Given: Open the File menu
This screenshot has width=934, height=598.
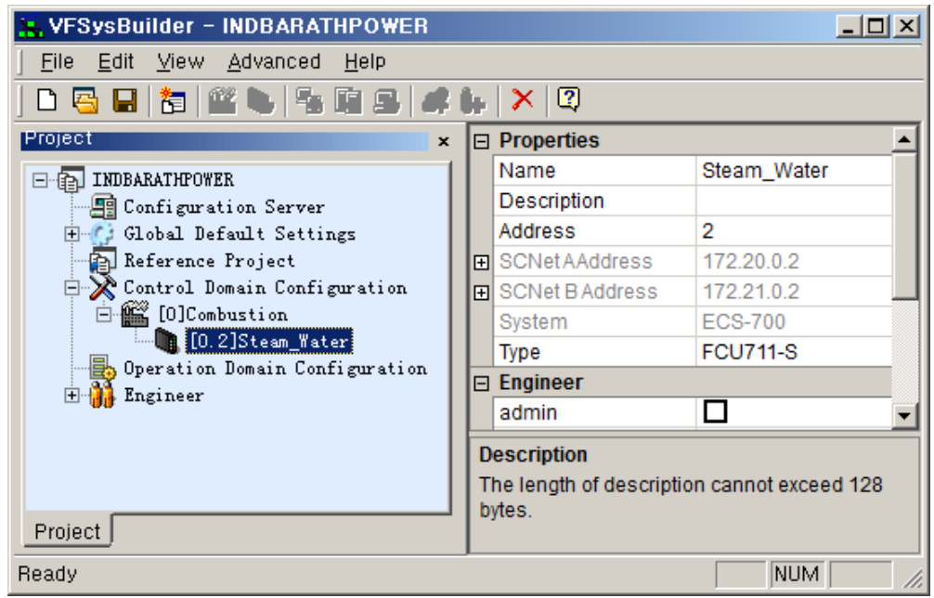Looking at the screenshot, I should (58, 61).
